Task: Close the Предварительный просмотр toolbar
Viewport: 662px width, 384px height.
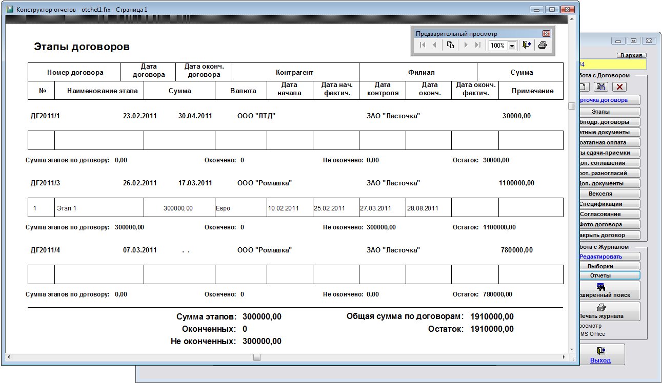Action: (x=546, y=34)
